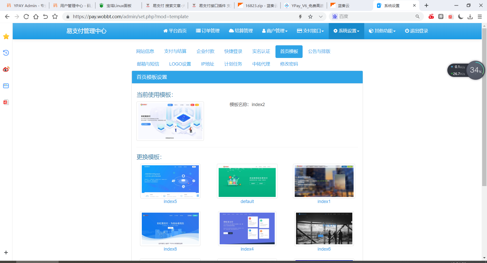This screenshot has width=487, height=263.
Task: Click the card icon in the left sidebar
Action: (x=6, y=86)
